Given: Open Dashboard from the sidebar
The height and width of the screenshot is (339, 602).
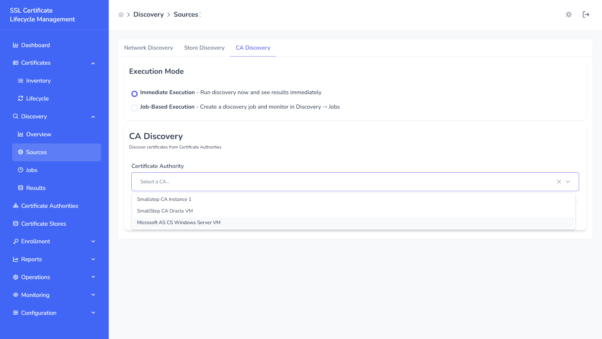Looking at the screenshot, I should (35, 45).
